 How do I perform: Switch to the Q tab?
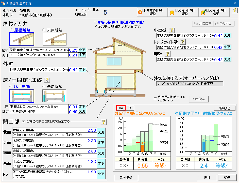tap(130, 108)
